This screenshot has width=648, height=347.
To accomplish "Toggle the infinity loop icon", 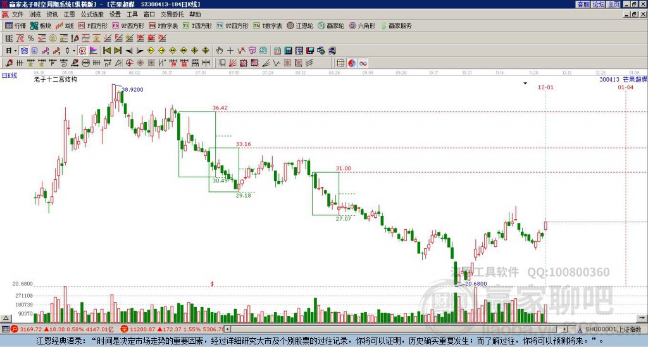I will [363, 63].
